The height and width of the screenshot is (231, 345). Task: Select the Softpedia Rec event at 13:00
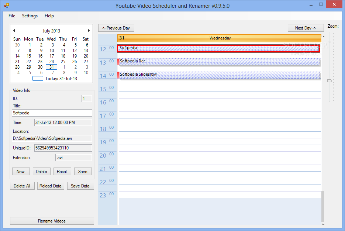219,62
